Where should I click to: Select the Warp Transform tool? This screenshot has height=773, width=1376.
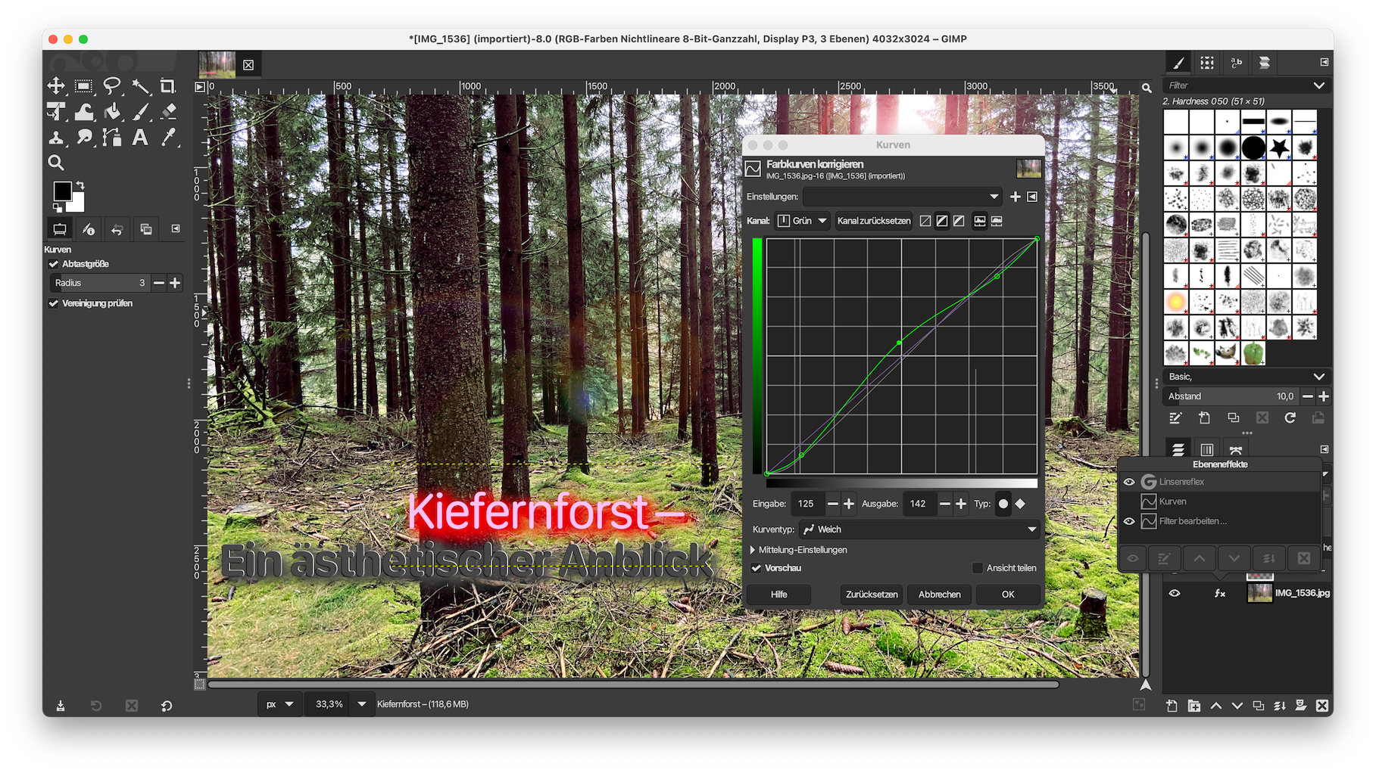(x=84, y=112)
